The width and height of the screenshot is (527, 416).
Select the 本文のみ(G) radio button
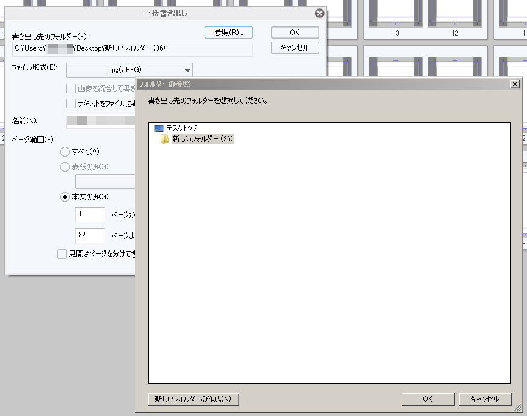pos(65,197)
